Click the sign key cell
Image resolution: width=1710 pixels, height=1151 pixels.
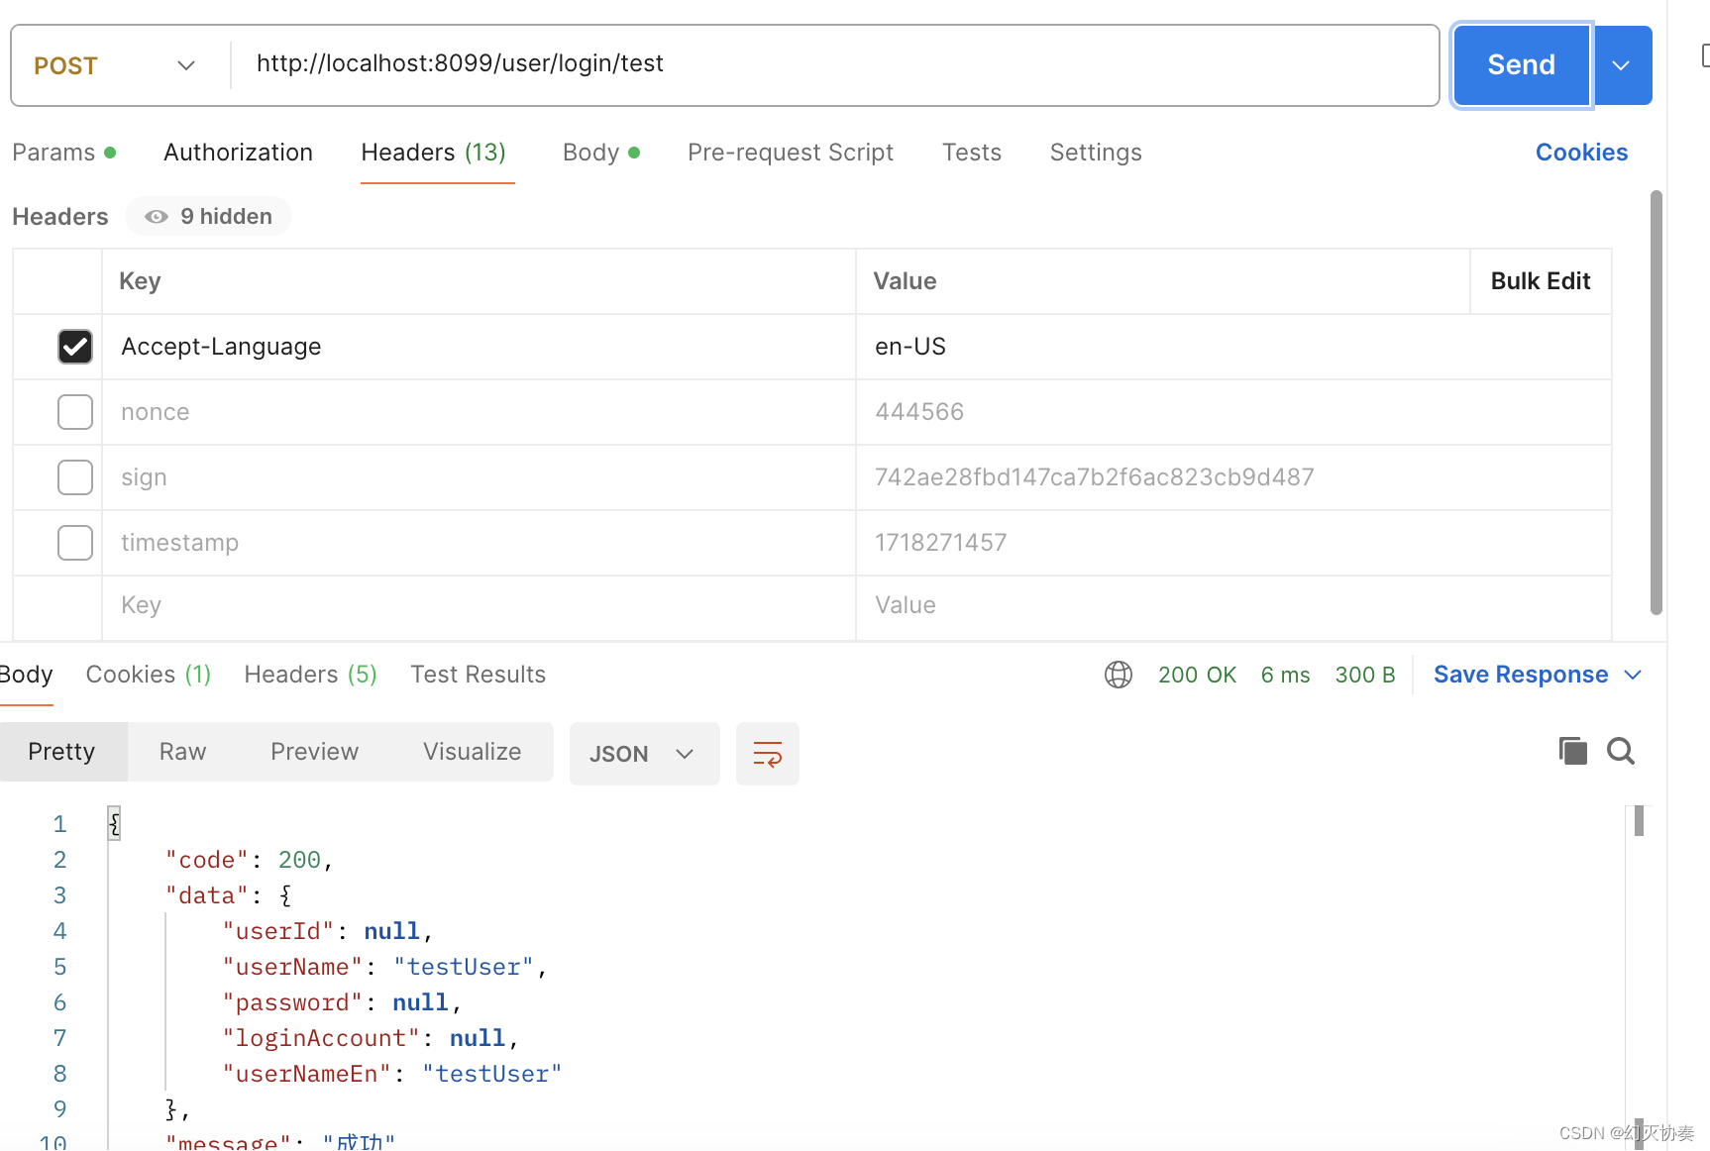(x=479, y=477)
